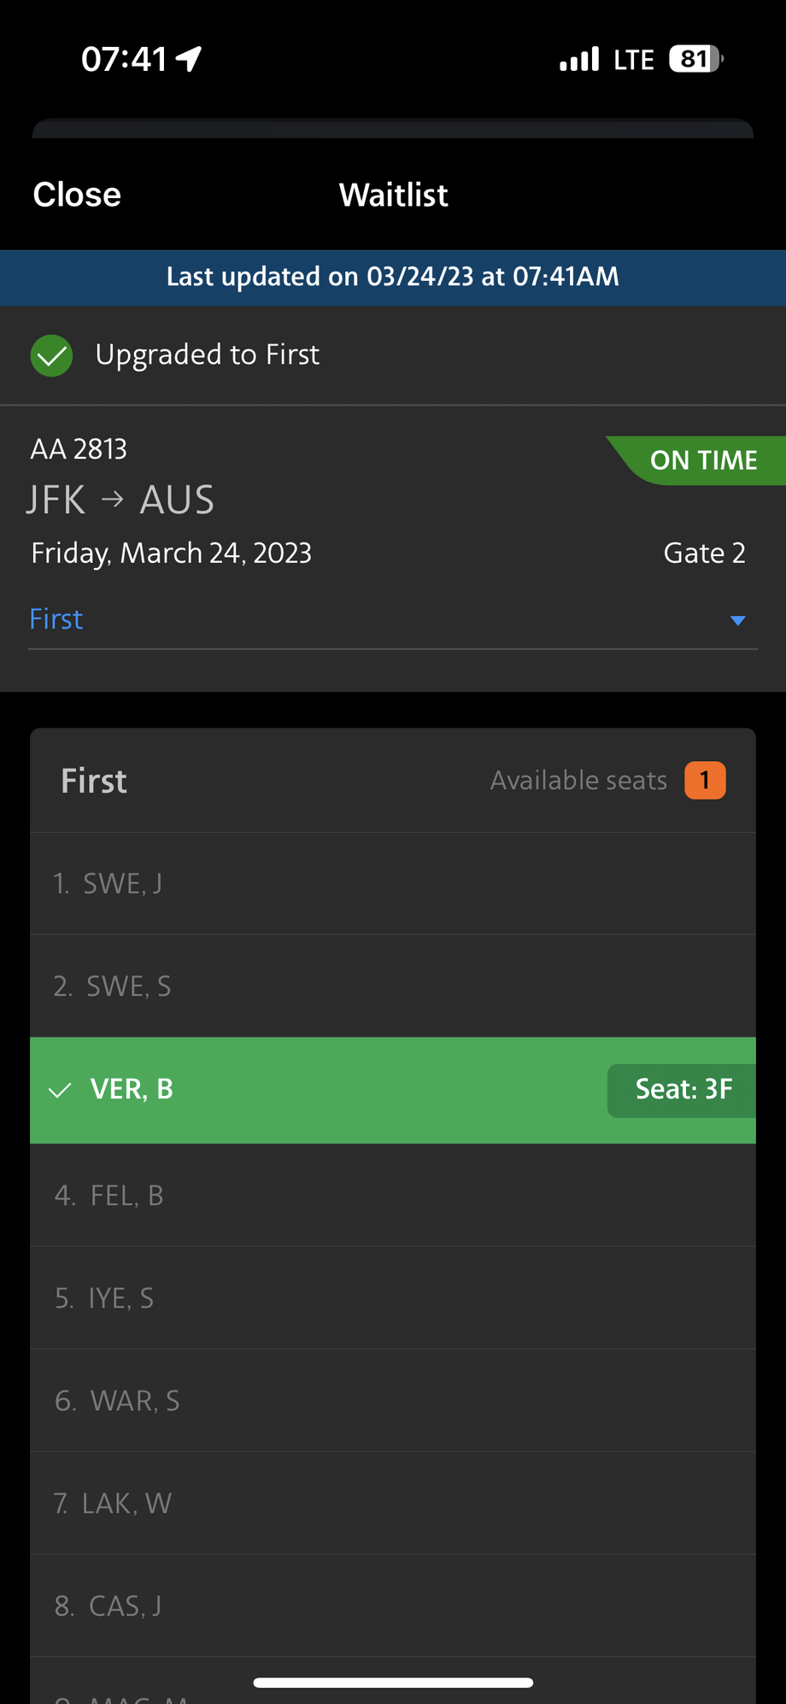Tap the home indicator bar
Viewport: 786px width, 1704px height.
pos(393,1683)
